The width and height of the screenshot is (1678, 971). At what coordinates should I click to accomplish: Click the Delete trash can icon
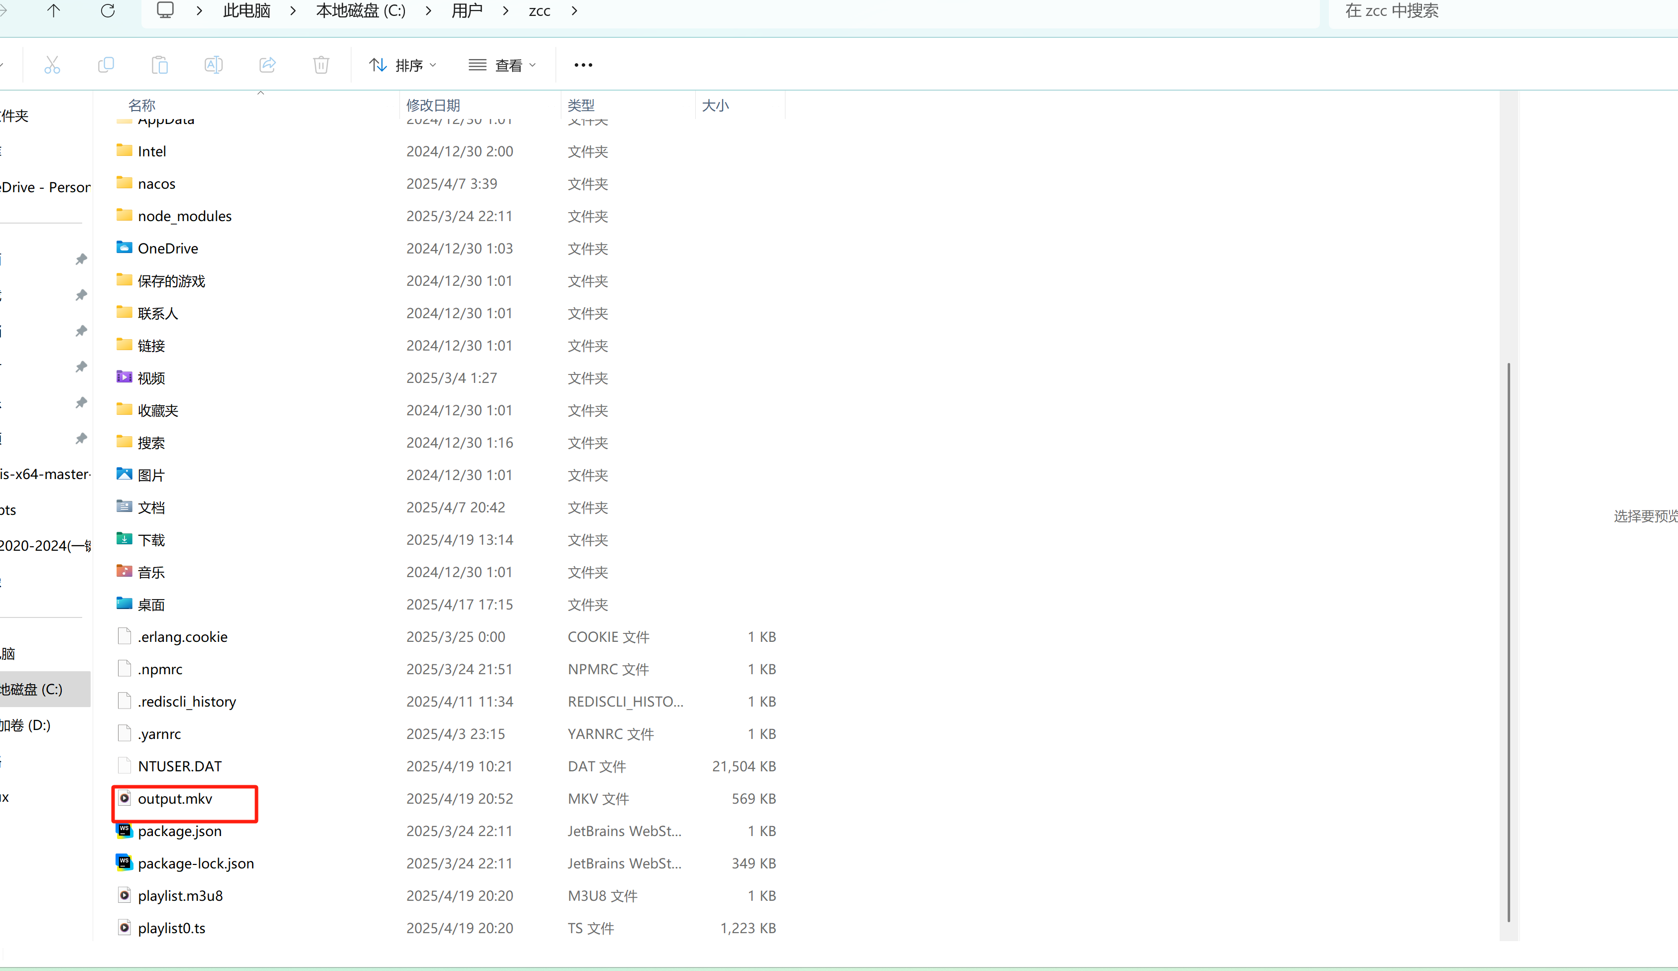click(321, 65)
